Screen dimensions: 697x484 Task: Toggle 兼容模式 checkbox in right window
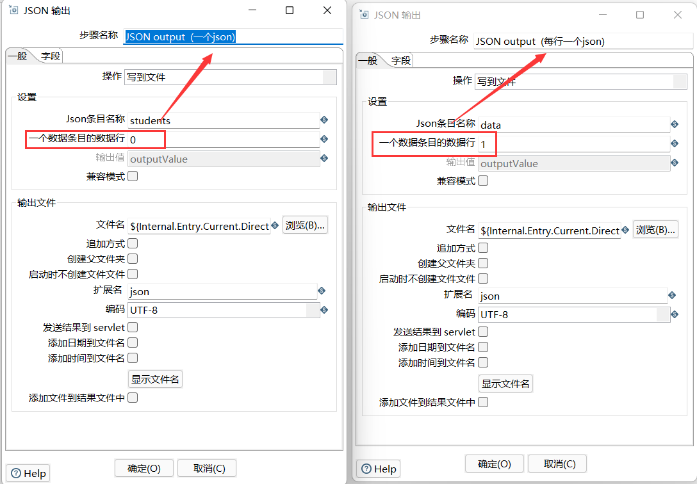[x=483, y=181]
